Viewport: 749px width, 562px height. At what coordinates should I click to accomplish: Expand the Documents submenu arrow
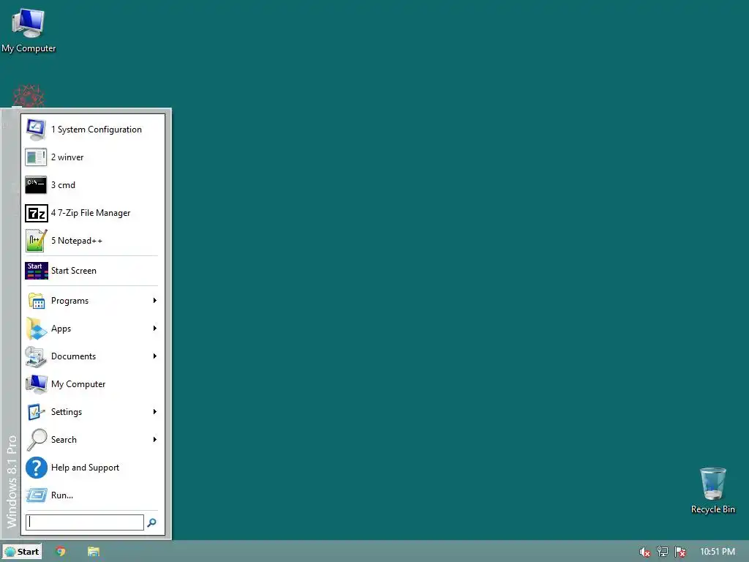tap(155, 356)
